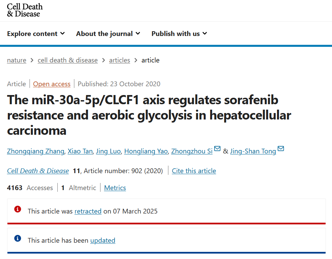Open the Open access link

(52, 84)
